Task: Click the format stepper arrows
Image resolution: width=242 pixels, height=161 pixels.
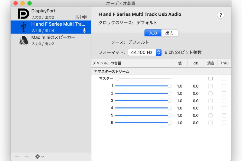Action: [x=159, y=52]
